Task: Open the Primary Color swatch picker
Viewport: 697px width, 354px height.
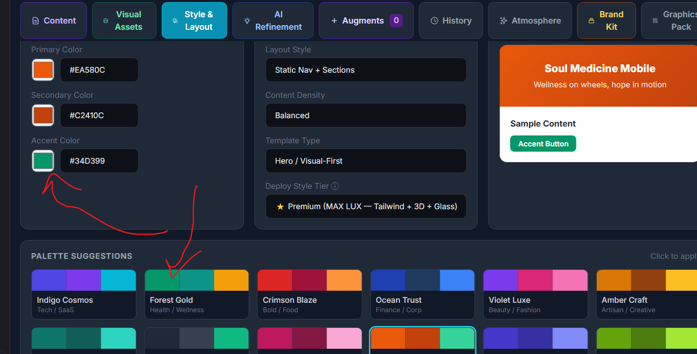Action: 43,70
